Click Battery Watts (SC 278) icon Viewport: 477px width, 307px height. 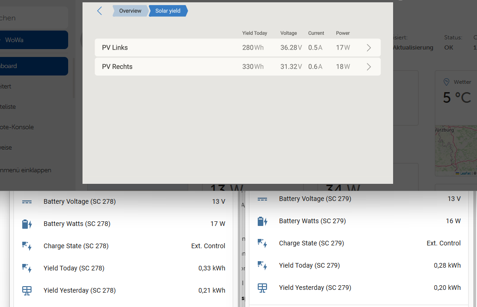27,224
